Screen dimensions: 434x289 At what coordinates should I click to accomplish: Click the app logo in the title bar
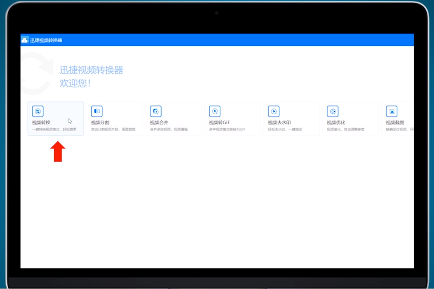pyautogui.click(x=25, y=40)
